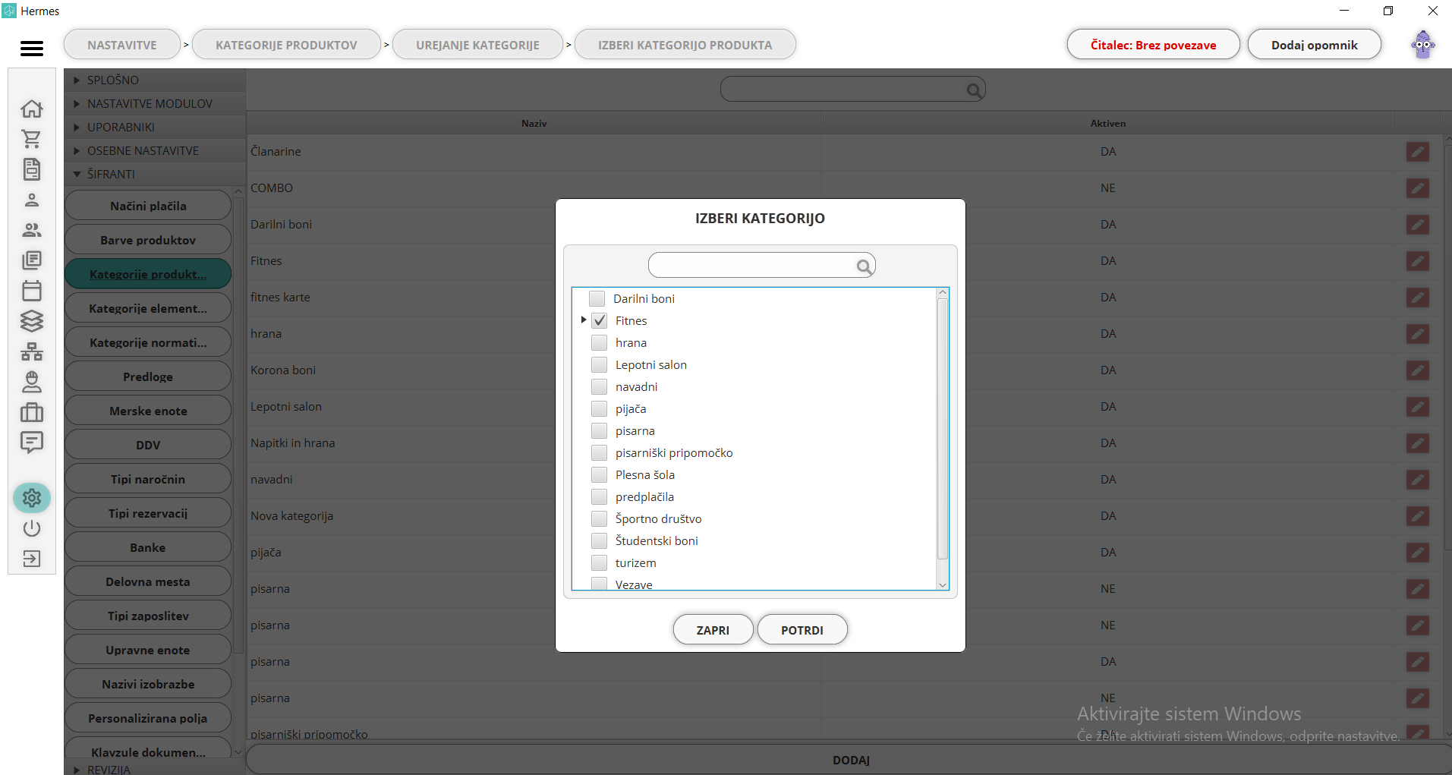Open the organization chart sidebar icon
The width and height of the screenshot is (1452, 775).
[32, 351]
